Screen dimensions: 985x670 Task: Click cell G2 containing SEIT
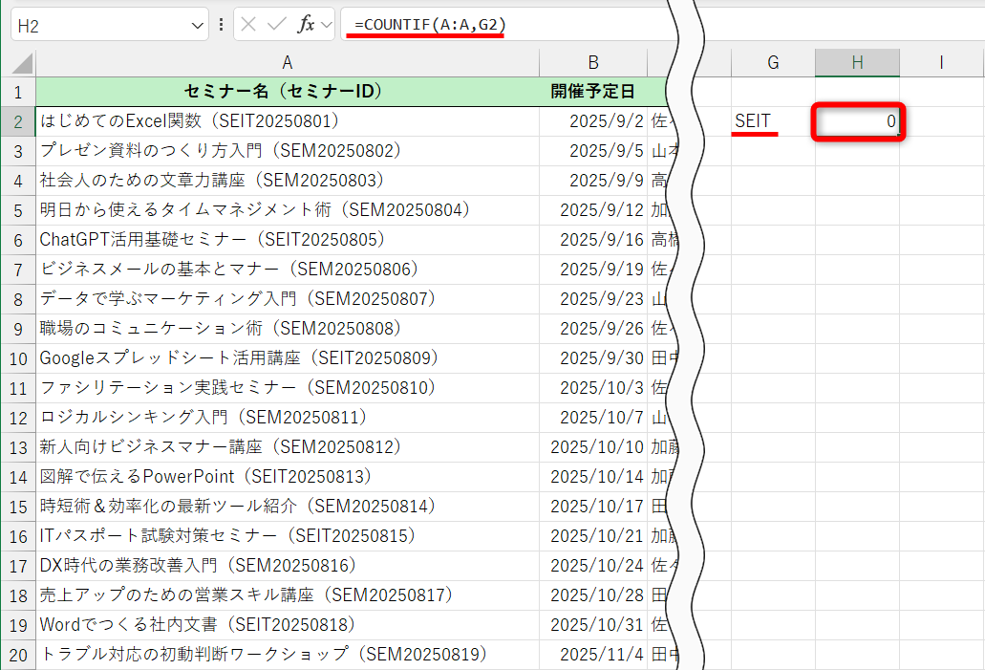(x=772, y=119)
